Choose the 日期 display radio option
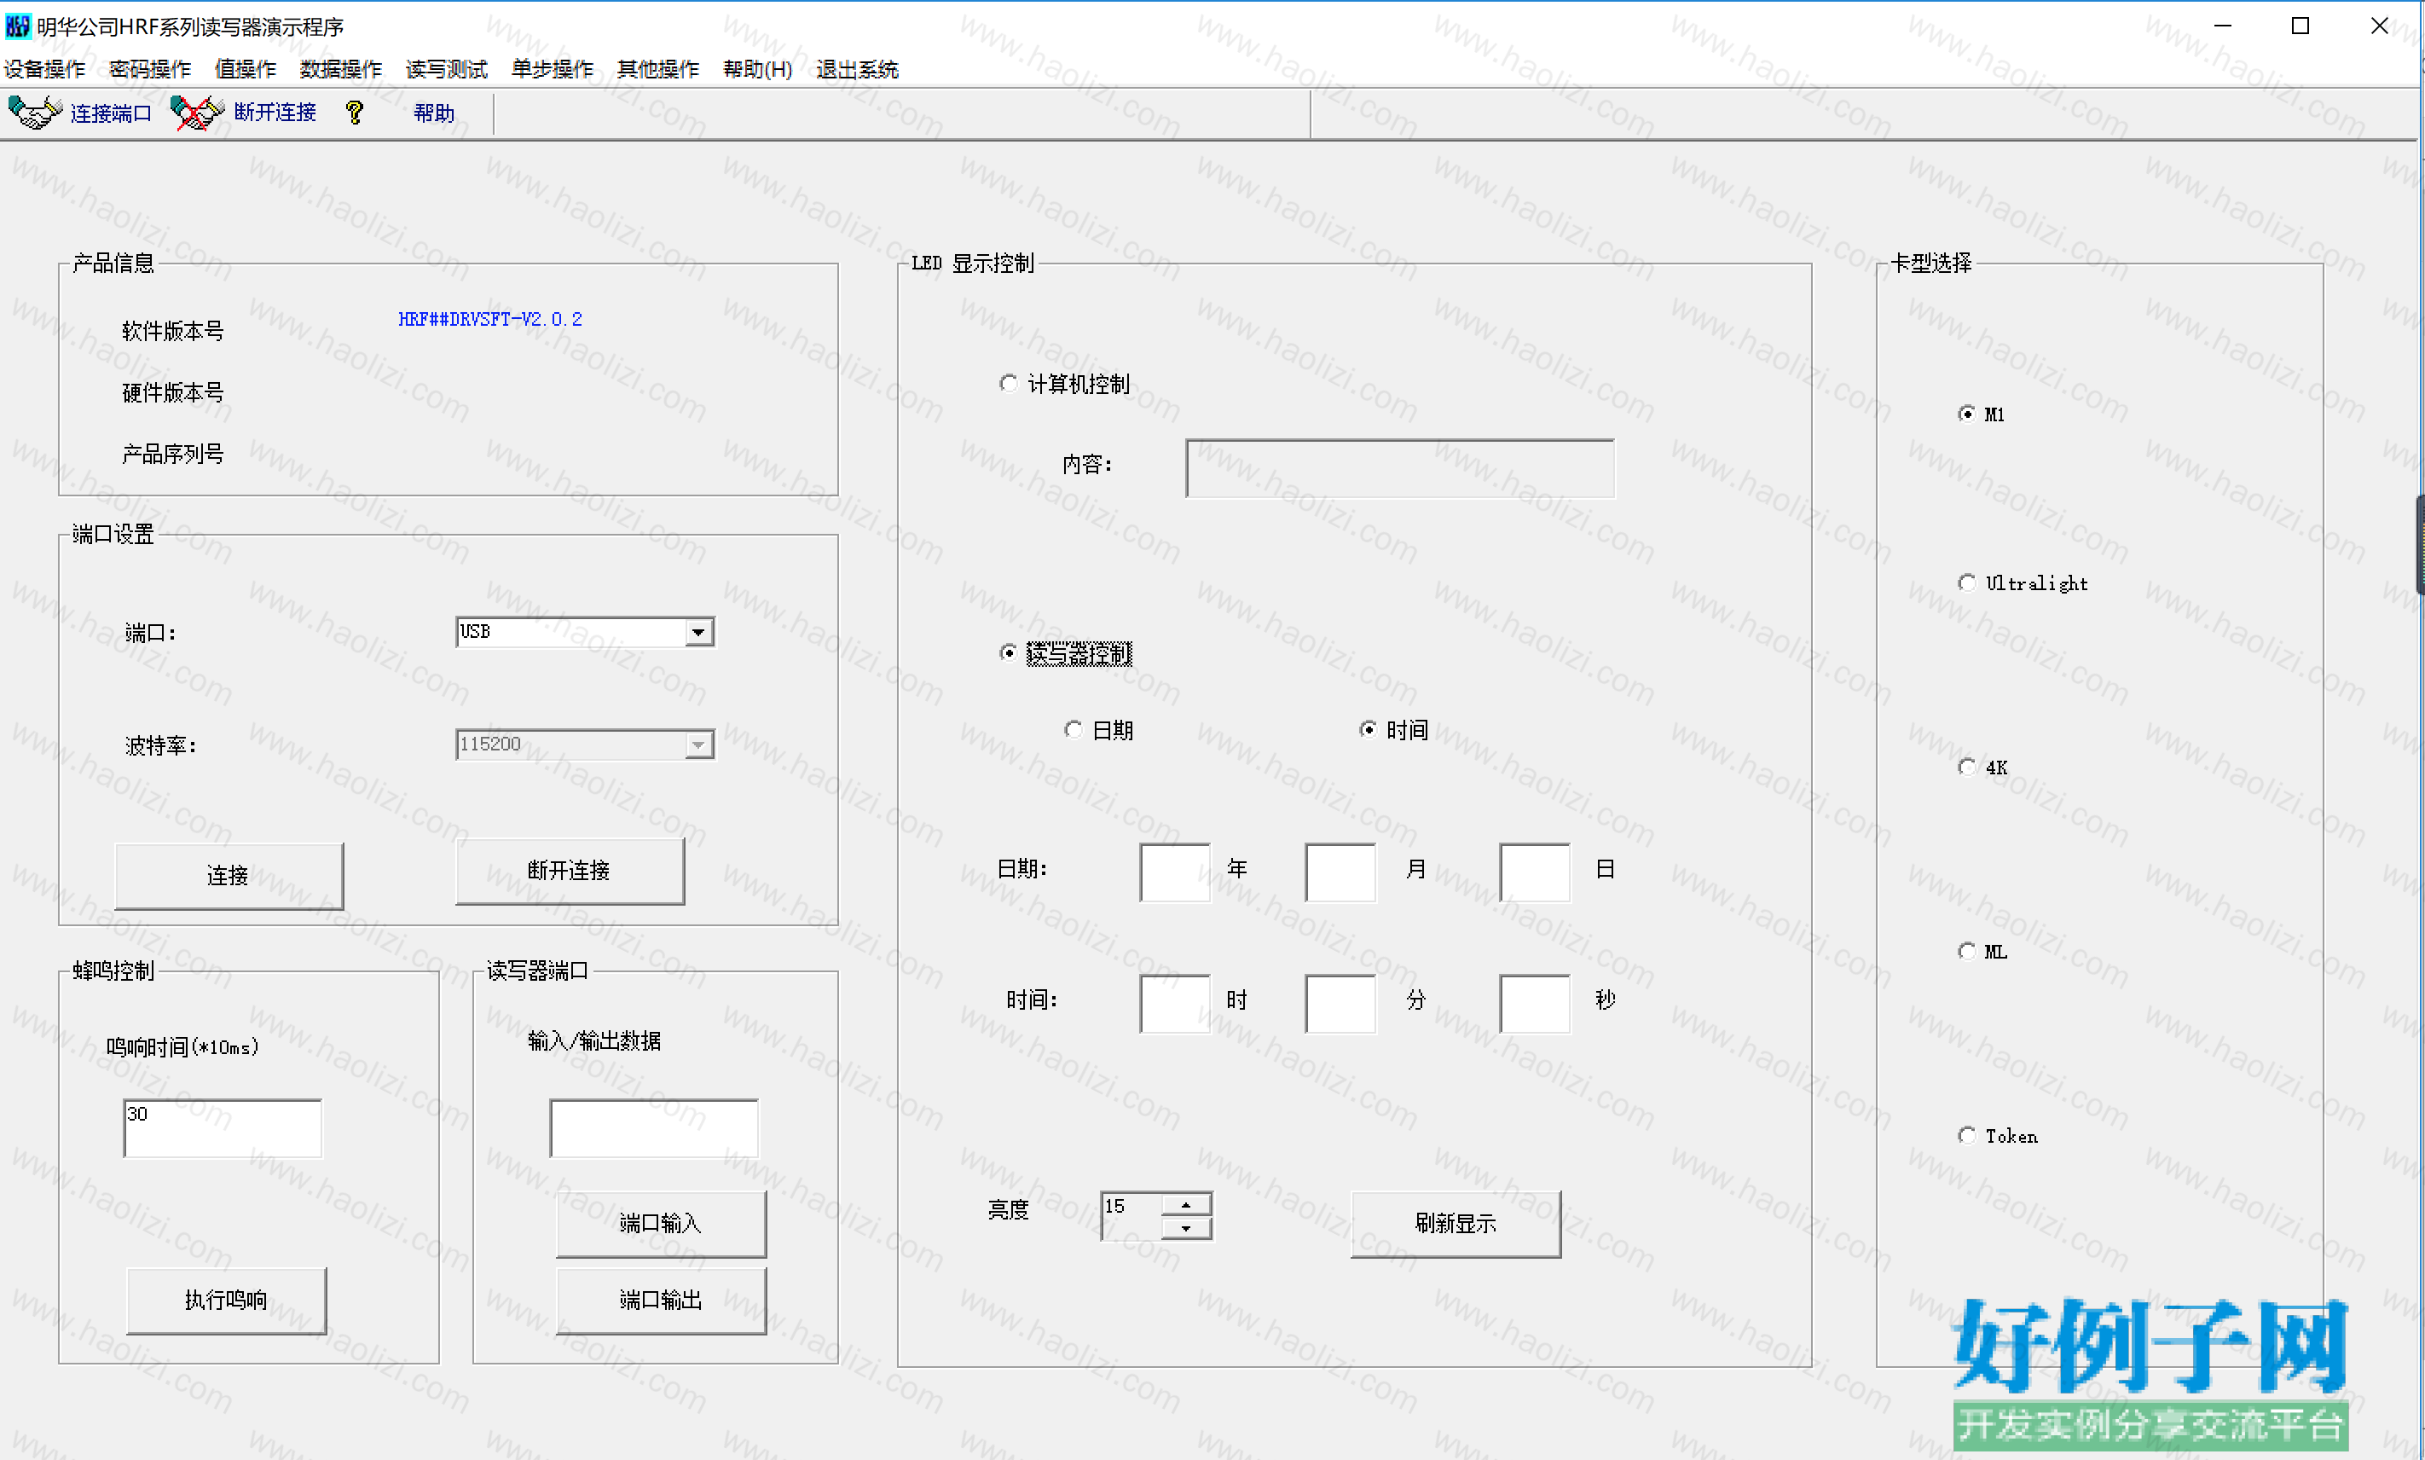The height and width of the screenshot is (1460, 2425). 1073,729
